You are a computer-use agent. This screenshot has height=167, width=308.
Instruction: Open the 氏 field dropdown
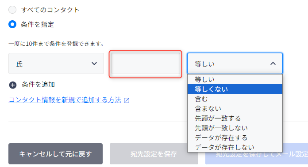click(x=56, y=63)
